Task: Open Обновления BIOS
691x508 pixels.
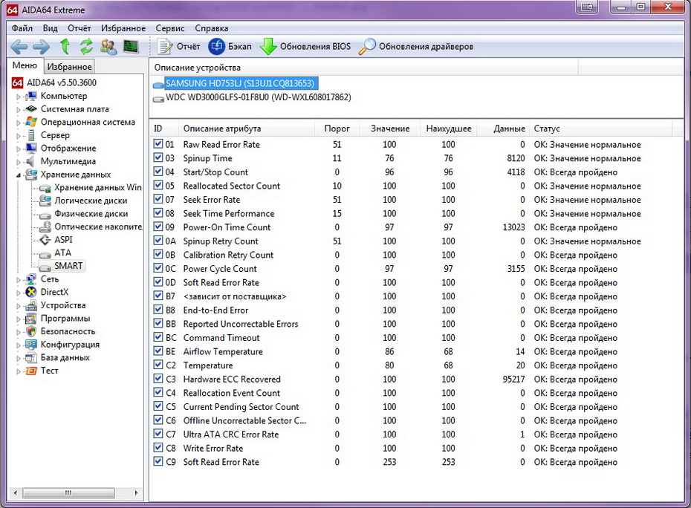Action: (x=305, y=46)
